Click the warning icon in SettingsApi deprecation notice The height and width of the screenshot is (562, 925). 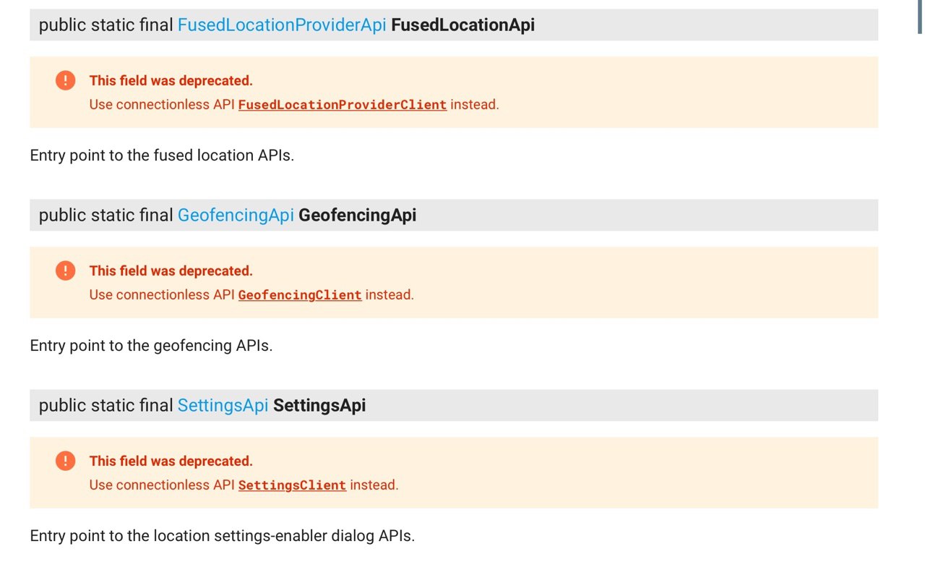point(65,461)
